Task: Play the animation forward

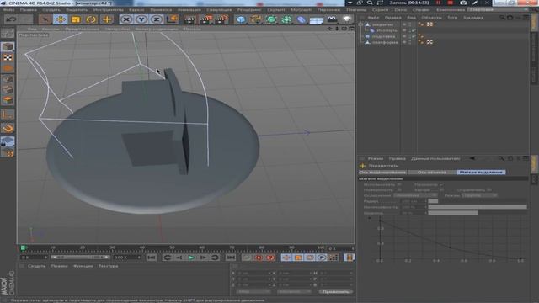Action: 191,258
